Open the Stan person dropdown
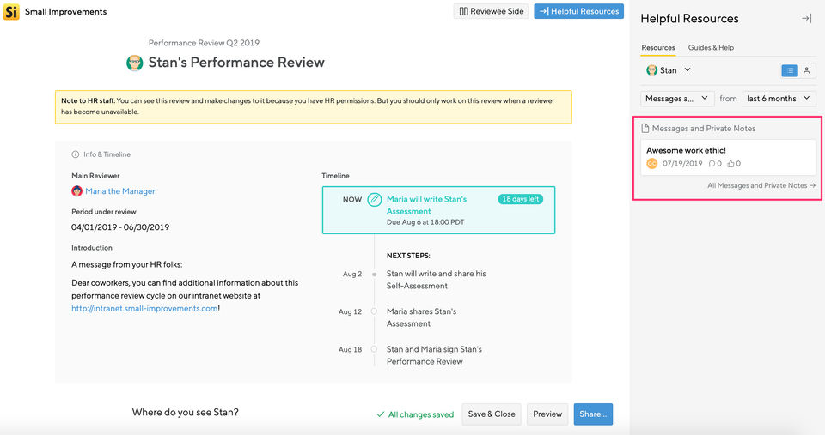This screenshot has width=825, height=435. [x=669, y=70]
